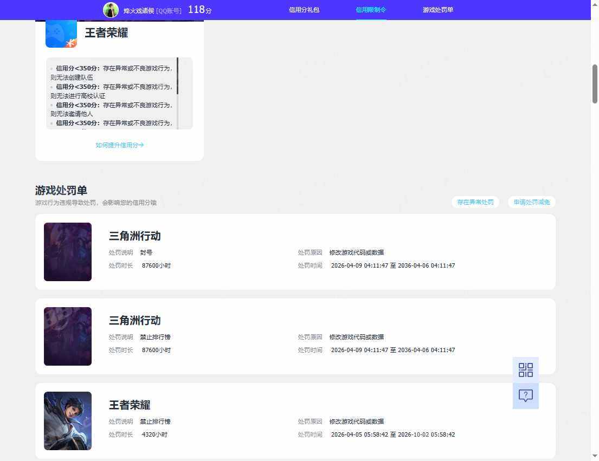Click the page's vertical scrollbar thumb

point(595,84)
